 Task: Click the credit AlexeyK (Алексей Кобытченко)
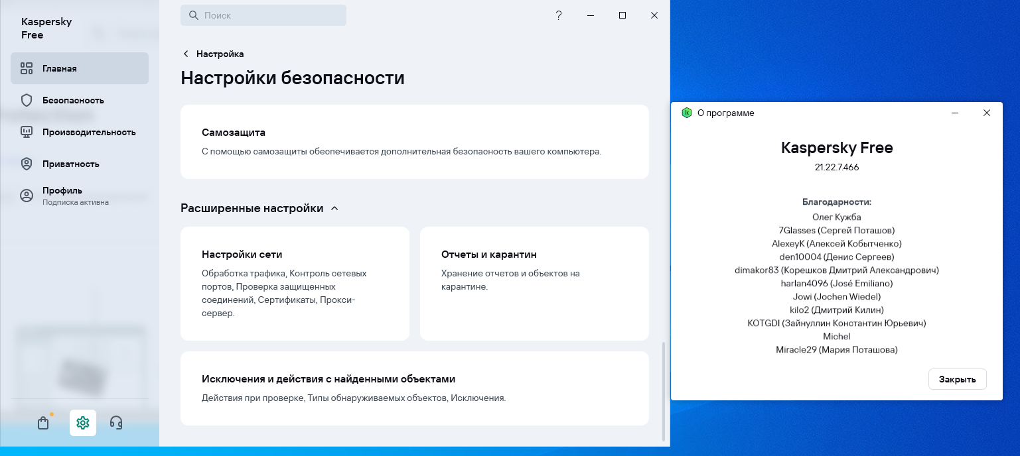[837, 243]
